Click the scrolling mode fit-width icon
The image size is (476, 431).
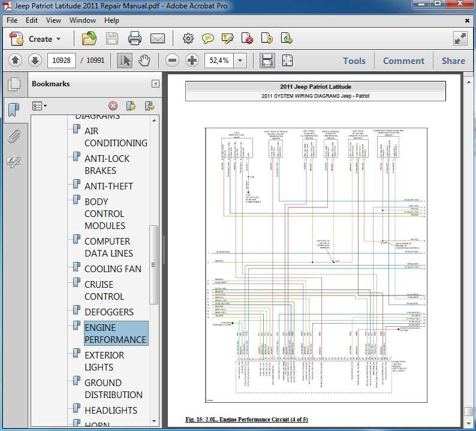click(x=267, y=61)
